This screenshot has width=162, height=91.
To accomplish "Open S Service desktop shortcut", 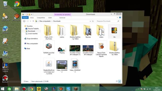I will click(x=5, y=42).
